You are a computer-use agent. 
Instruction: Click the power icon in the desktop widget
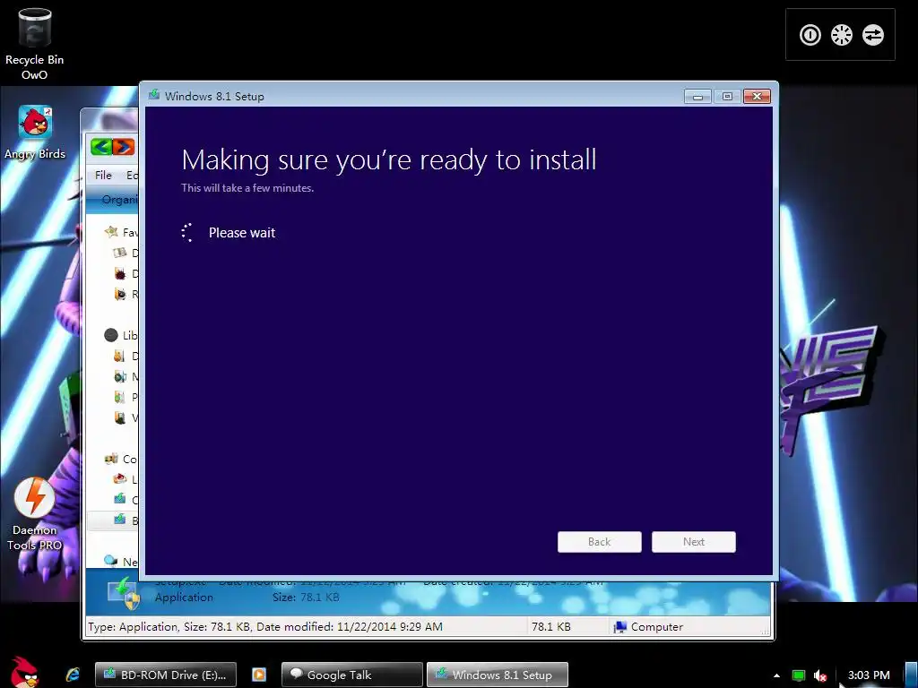[x=810, y=35]
